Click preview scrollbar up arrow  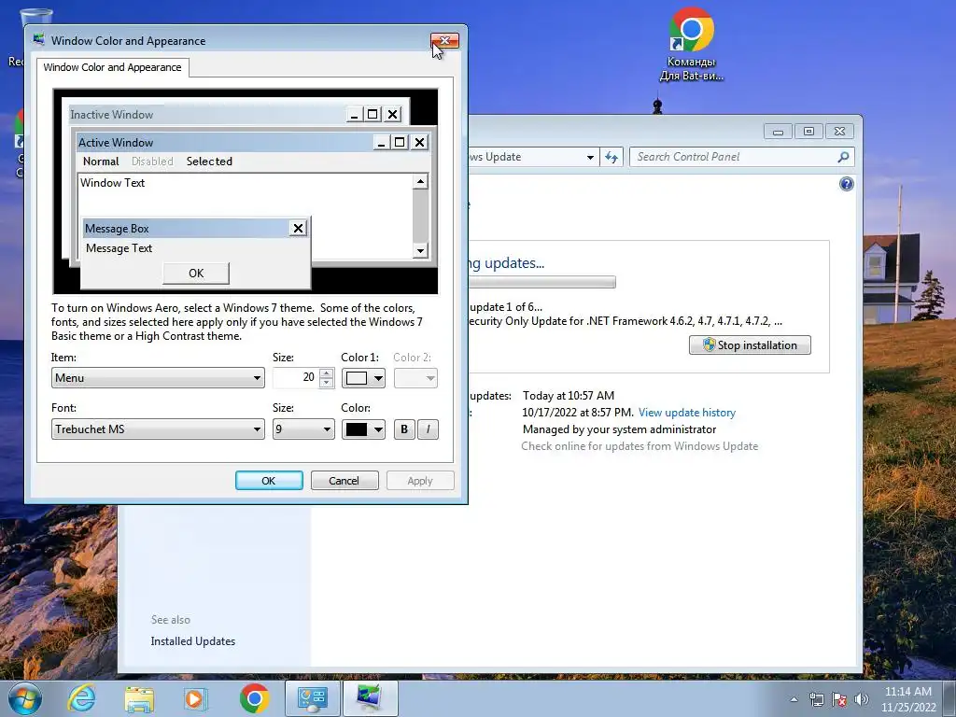[420, 181]
